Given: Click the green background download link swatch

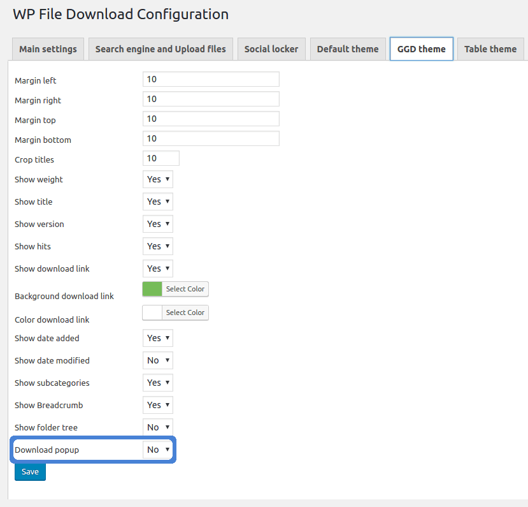Looking at the screenshot, I should coord(152,289).
